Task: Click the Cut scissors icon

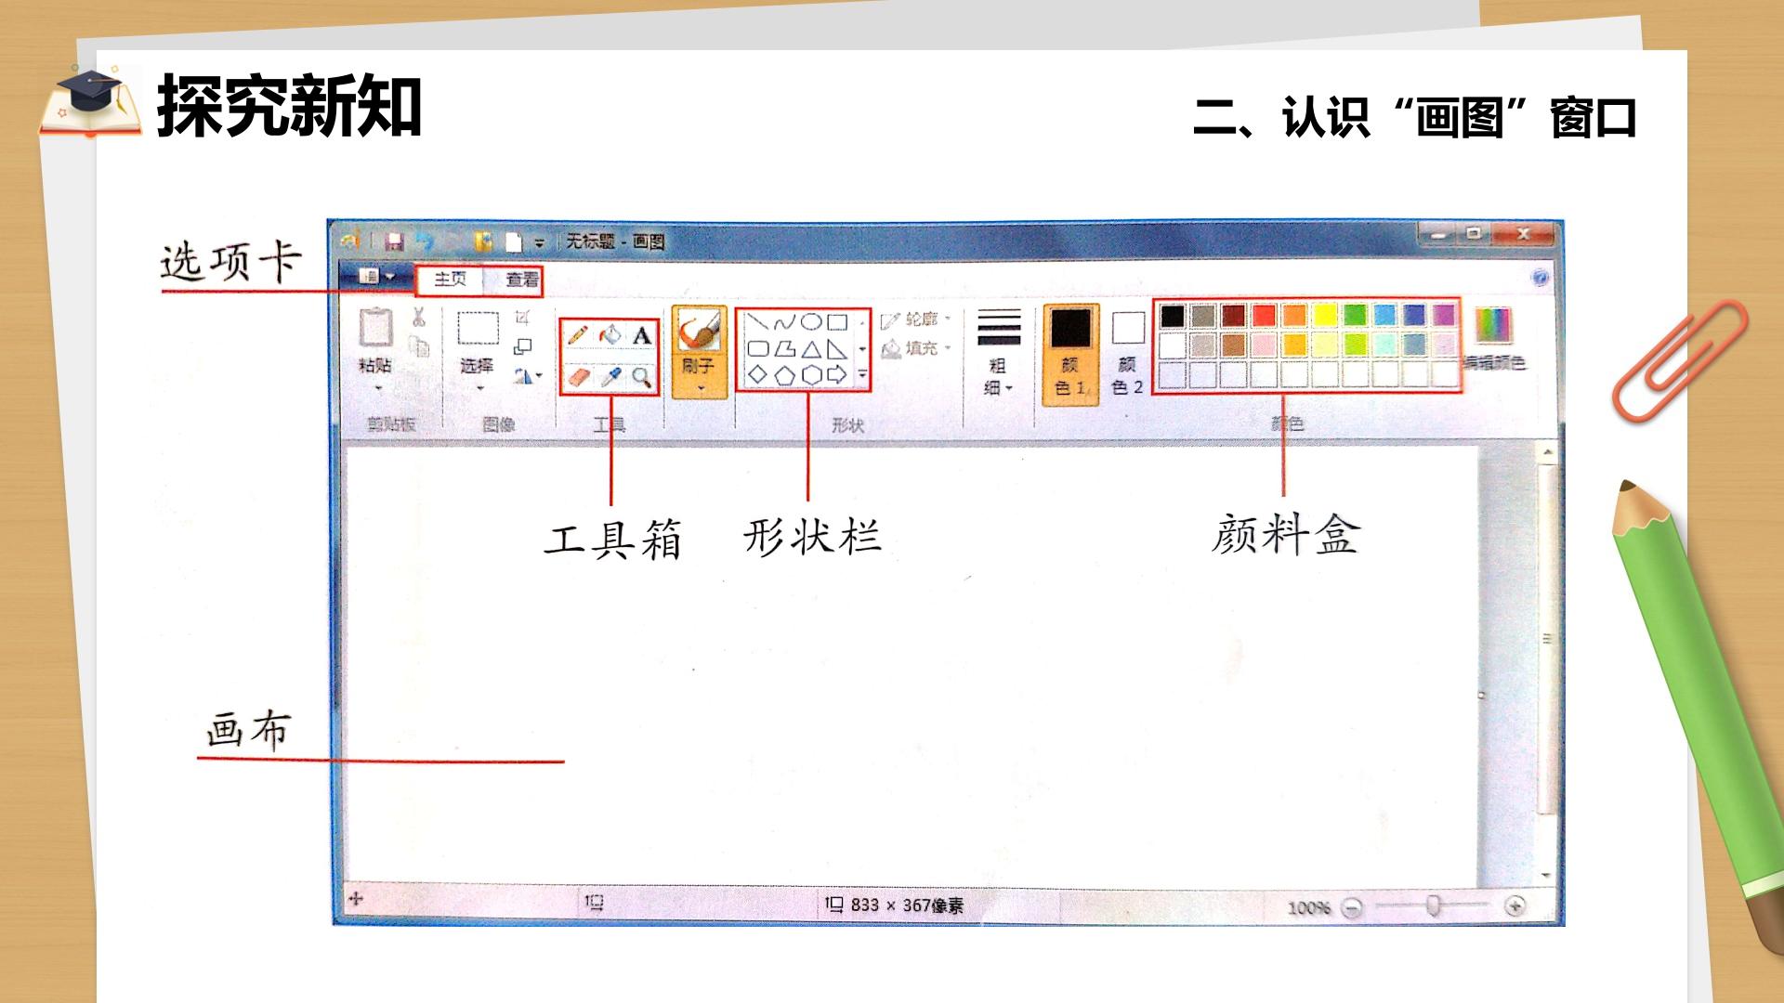Action: tap(418, 317)
